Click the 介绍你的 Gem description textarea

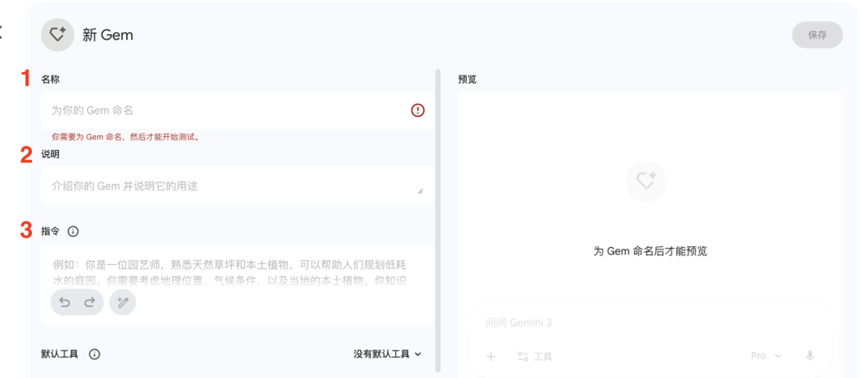tap(237, 186)
